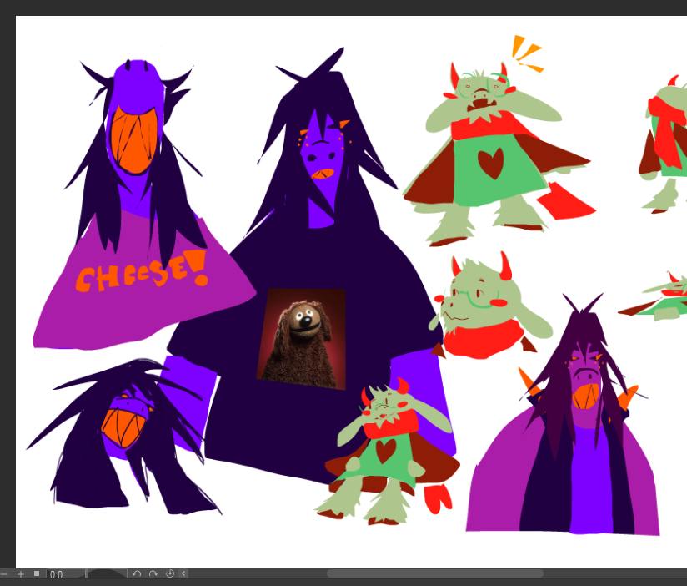Click the zoom out minus icon

3,573
